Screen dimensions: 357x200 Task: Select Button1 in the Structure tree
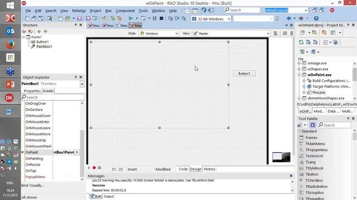pos(42,42)
